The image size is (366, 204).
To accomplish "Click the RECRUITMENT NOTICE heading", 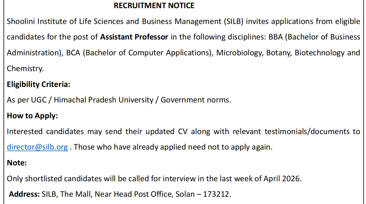I will pyautogui.click(x=154, y=6).
